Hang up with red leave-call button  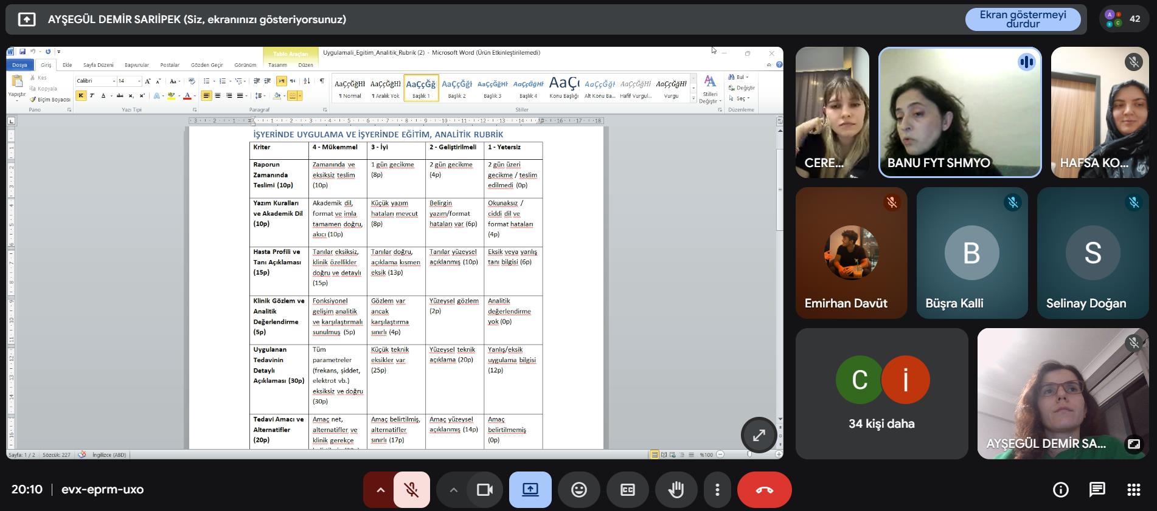click(x=764, y=490)
